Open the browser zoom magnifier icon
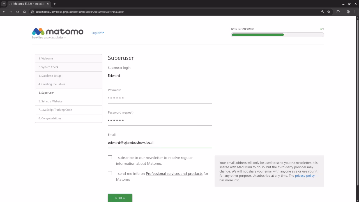 click(x=323, y=12)
